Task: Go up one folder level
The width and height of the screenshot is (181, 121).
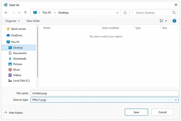Action: 25,12
